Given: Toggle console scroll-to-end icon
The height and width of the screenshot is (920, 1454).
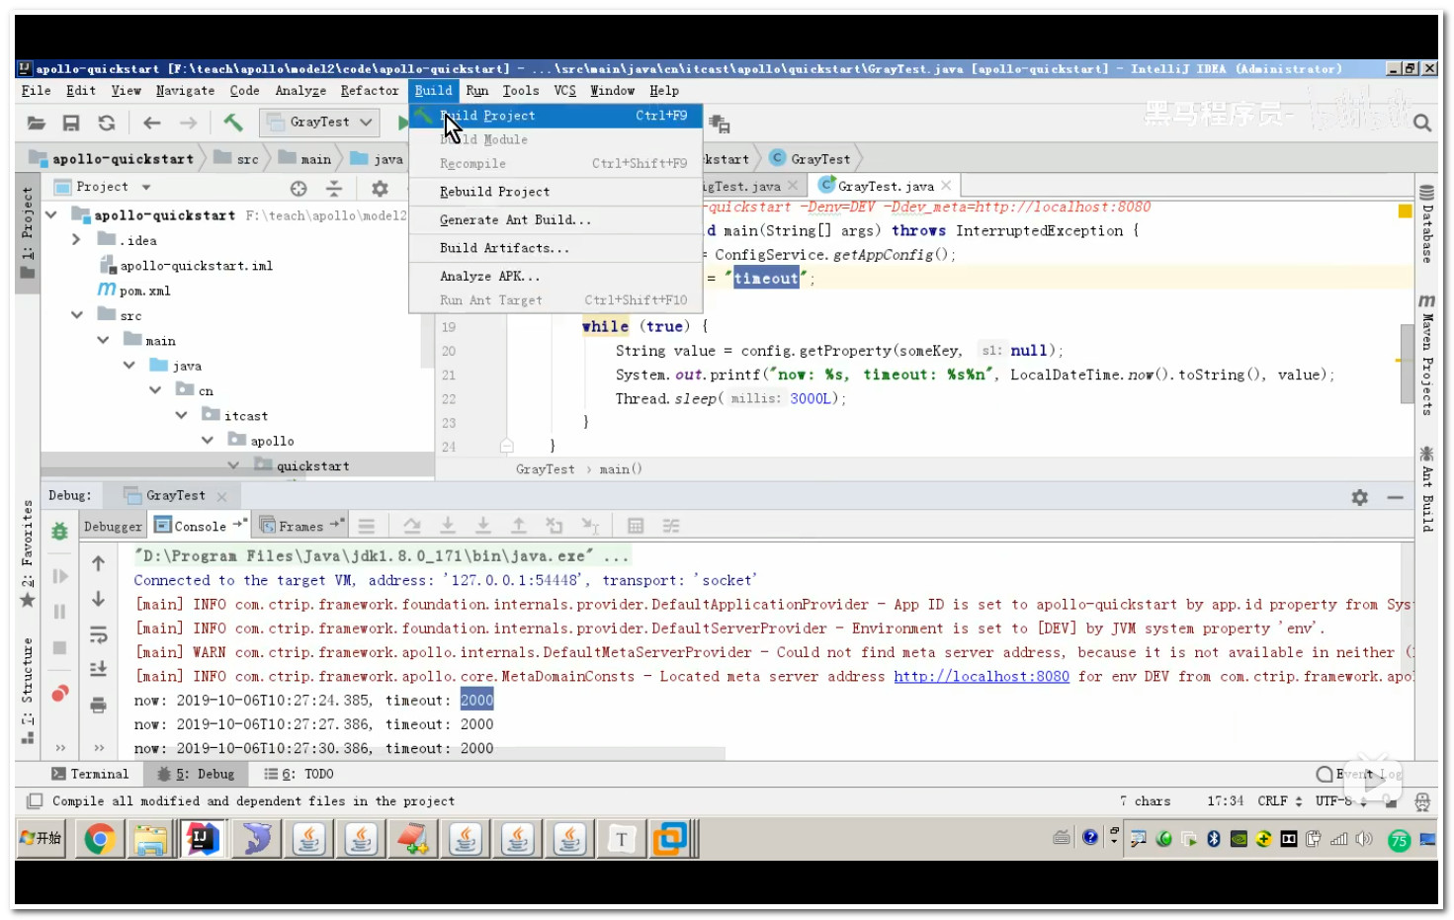Looking at the screenshot, I should pyautogui.click(x=98, y=669).
